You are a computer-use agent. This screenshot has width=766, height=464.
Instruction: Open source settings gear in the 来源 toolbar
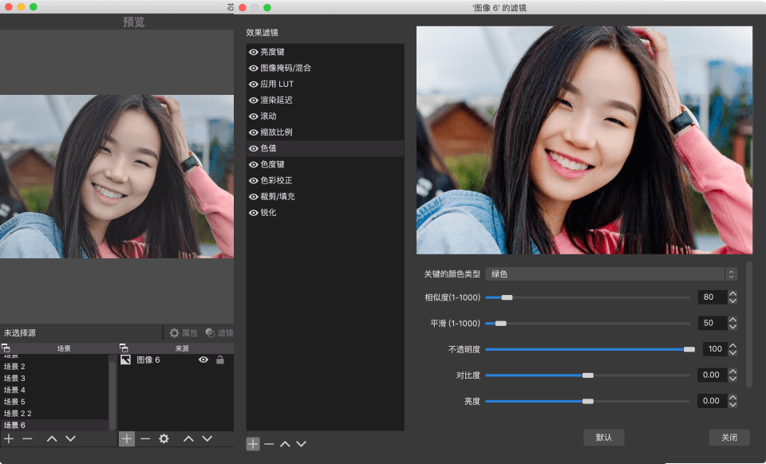coord(164,438)
